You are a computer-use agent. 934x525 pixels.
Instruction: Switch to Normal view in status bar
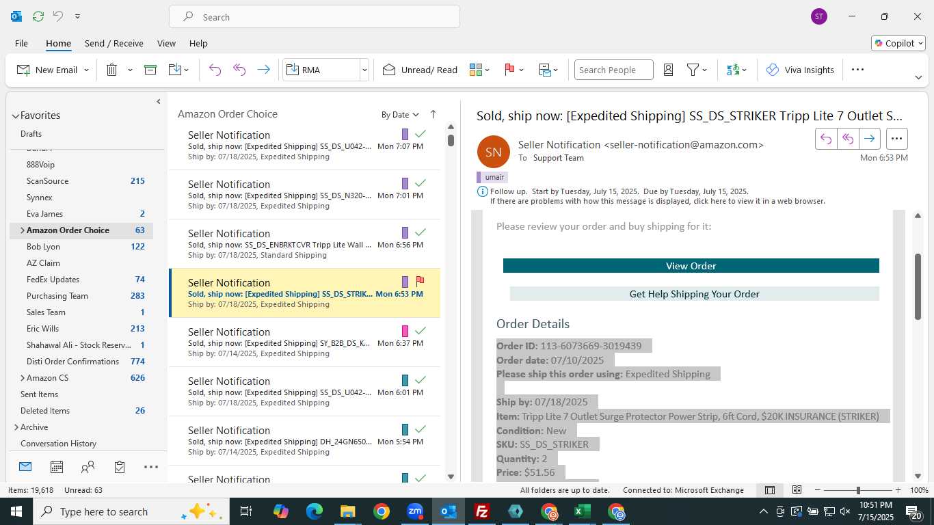click(770, 490)
